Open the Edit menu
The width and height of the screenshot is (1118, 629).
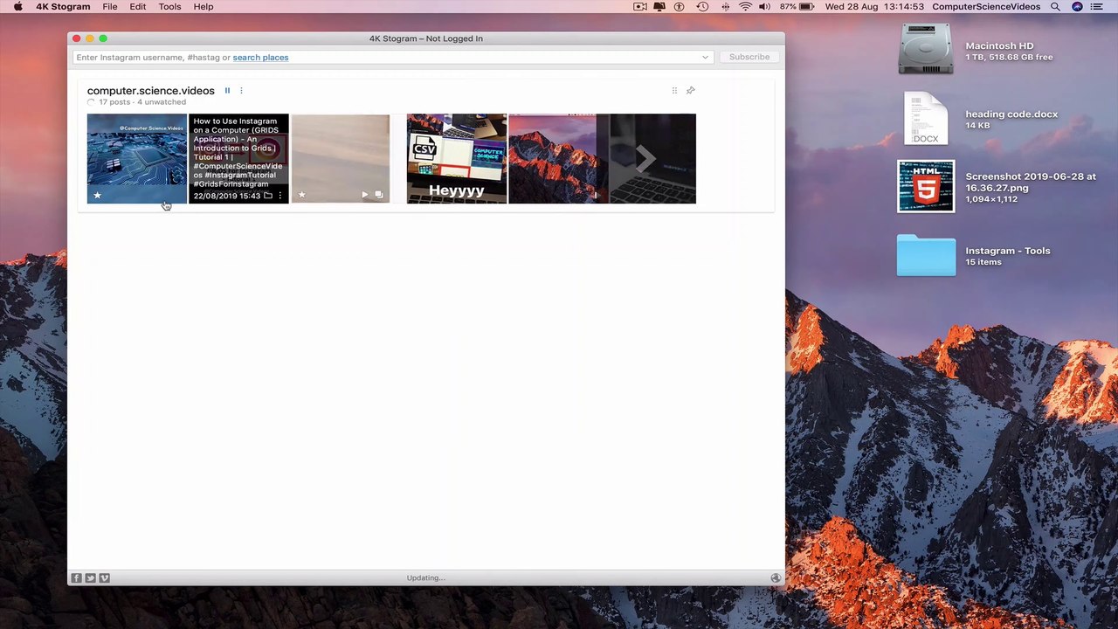[138, 6]
